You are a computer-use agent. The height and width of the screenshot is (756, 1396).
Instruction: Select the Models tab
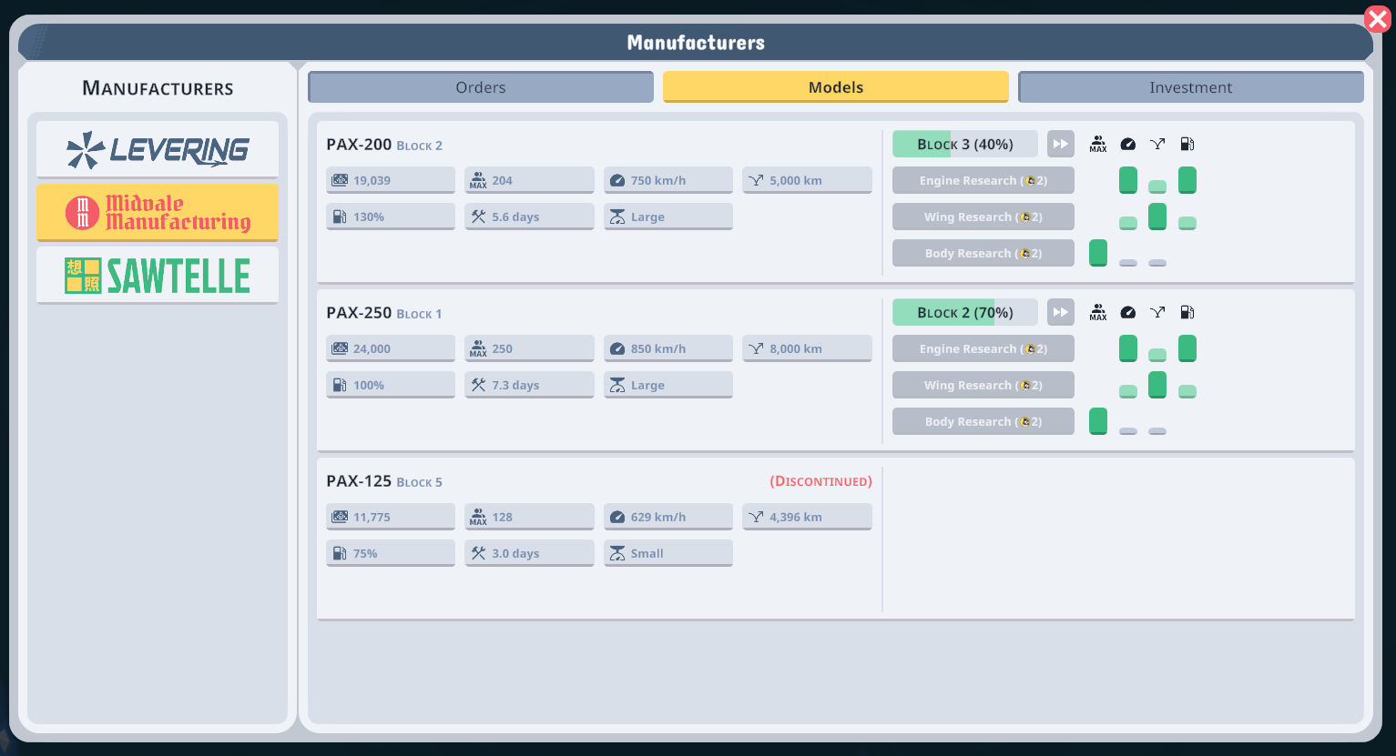coord(835,87)
